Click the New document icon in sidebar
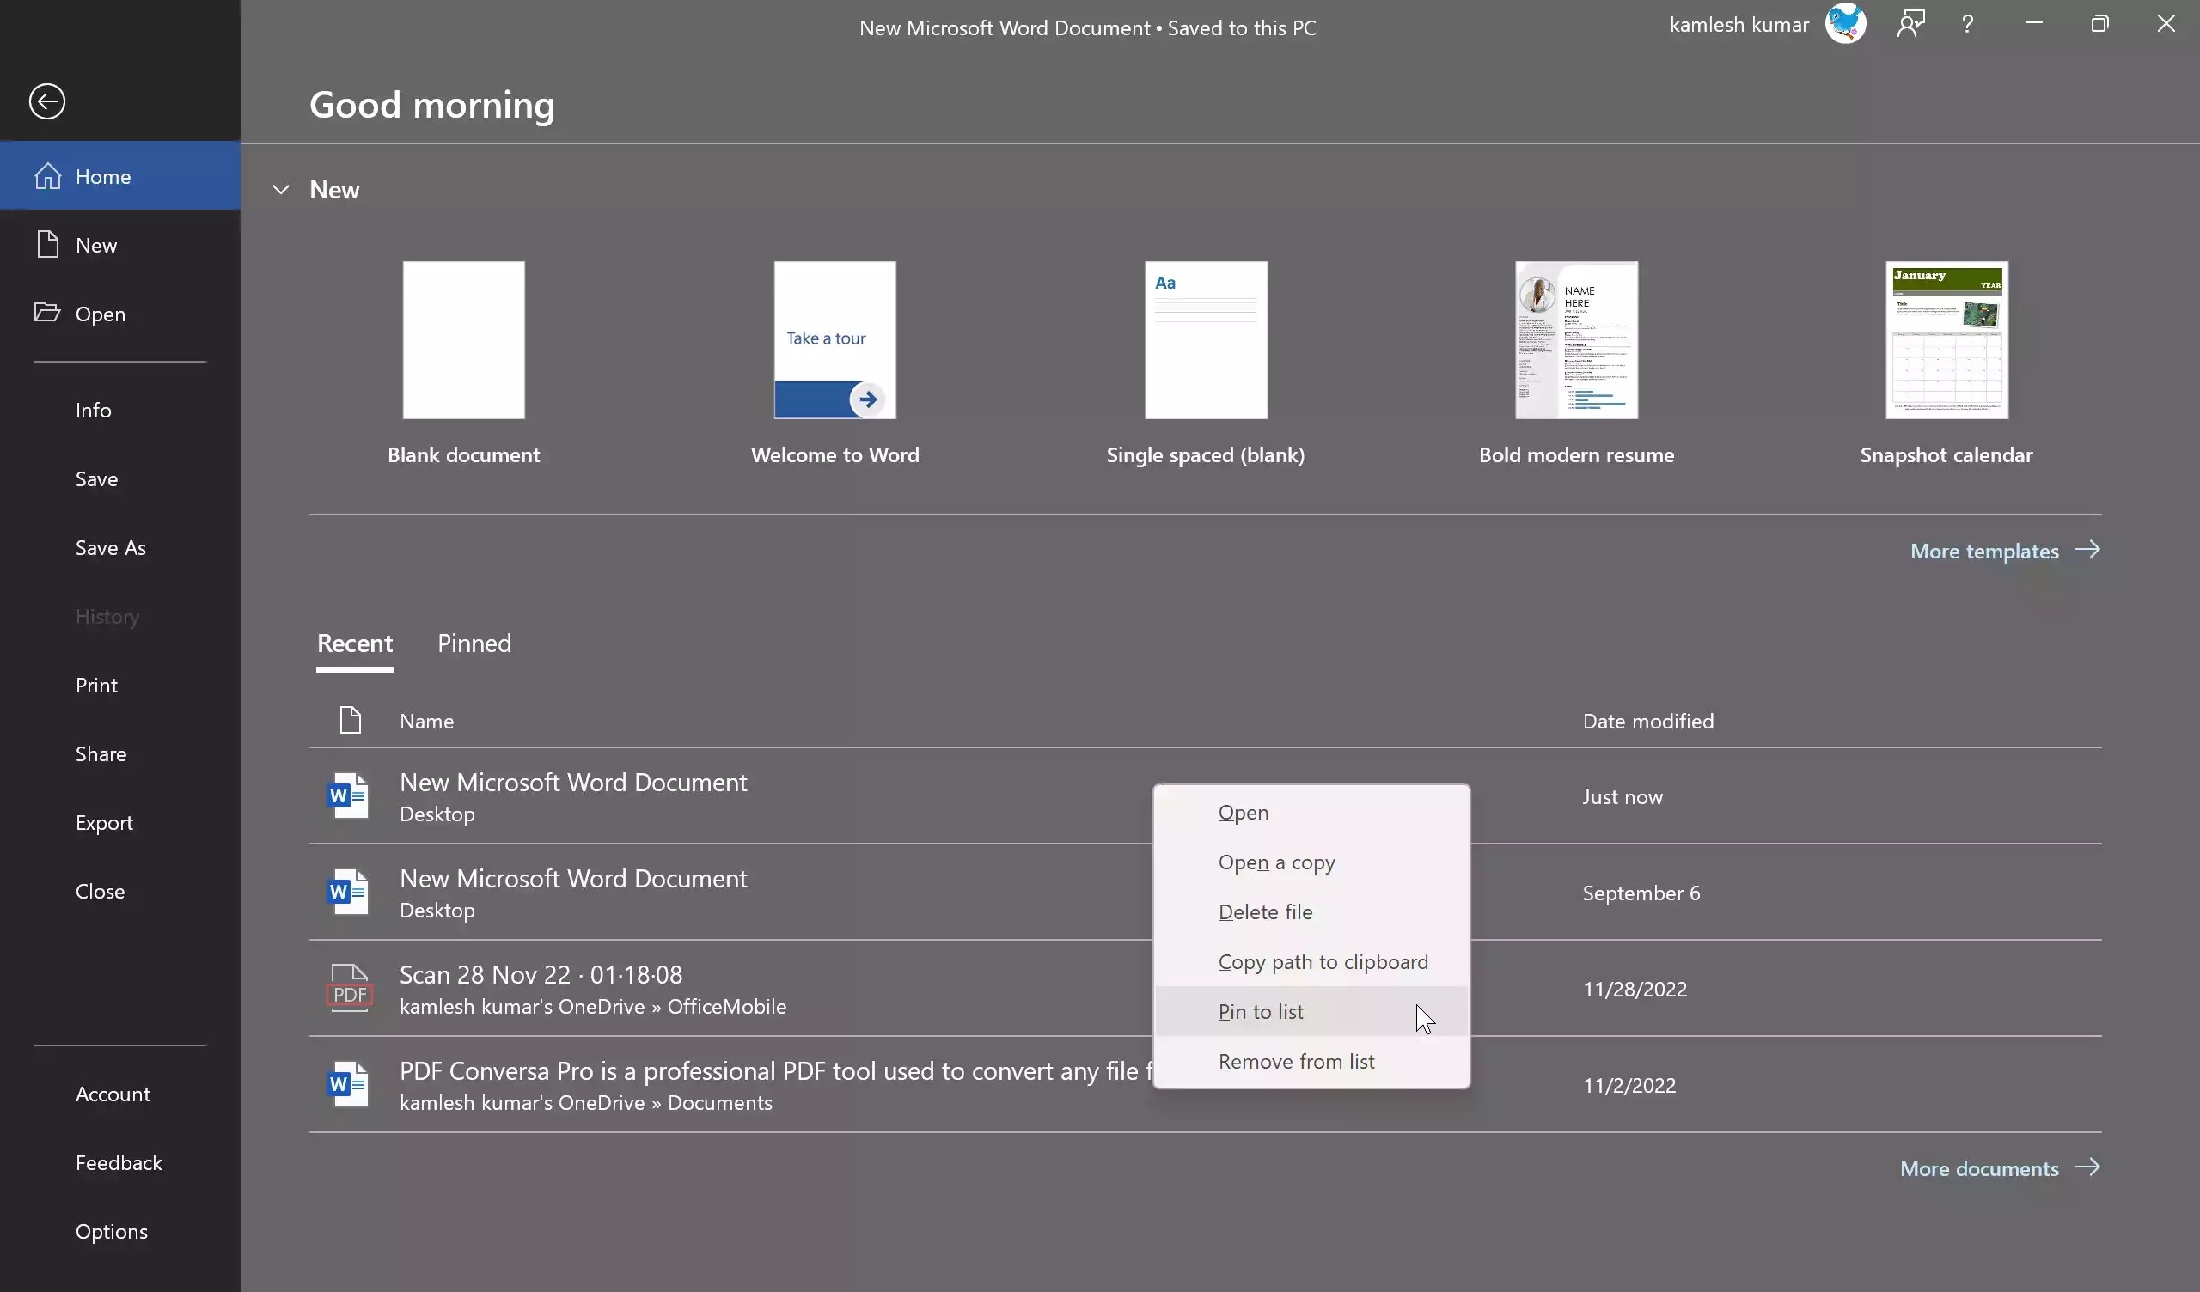This screenshot has width=2200, height=1292. pos(48,245)
